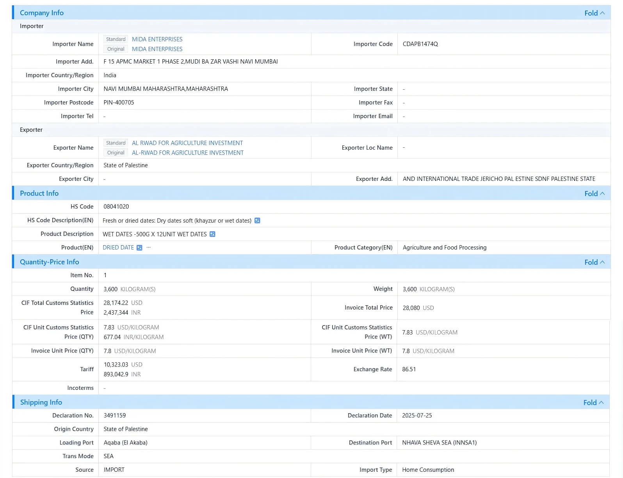The image size is (623, 478).
Task: Open AL-RWAD FOR AGRICULTURE INVESTMENT original link
Action: pos(188,153)
